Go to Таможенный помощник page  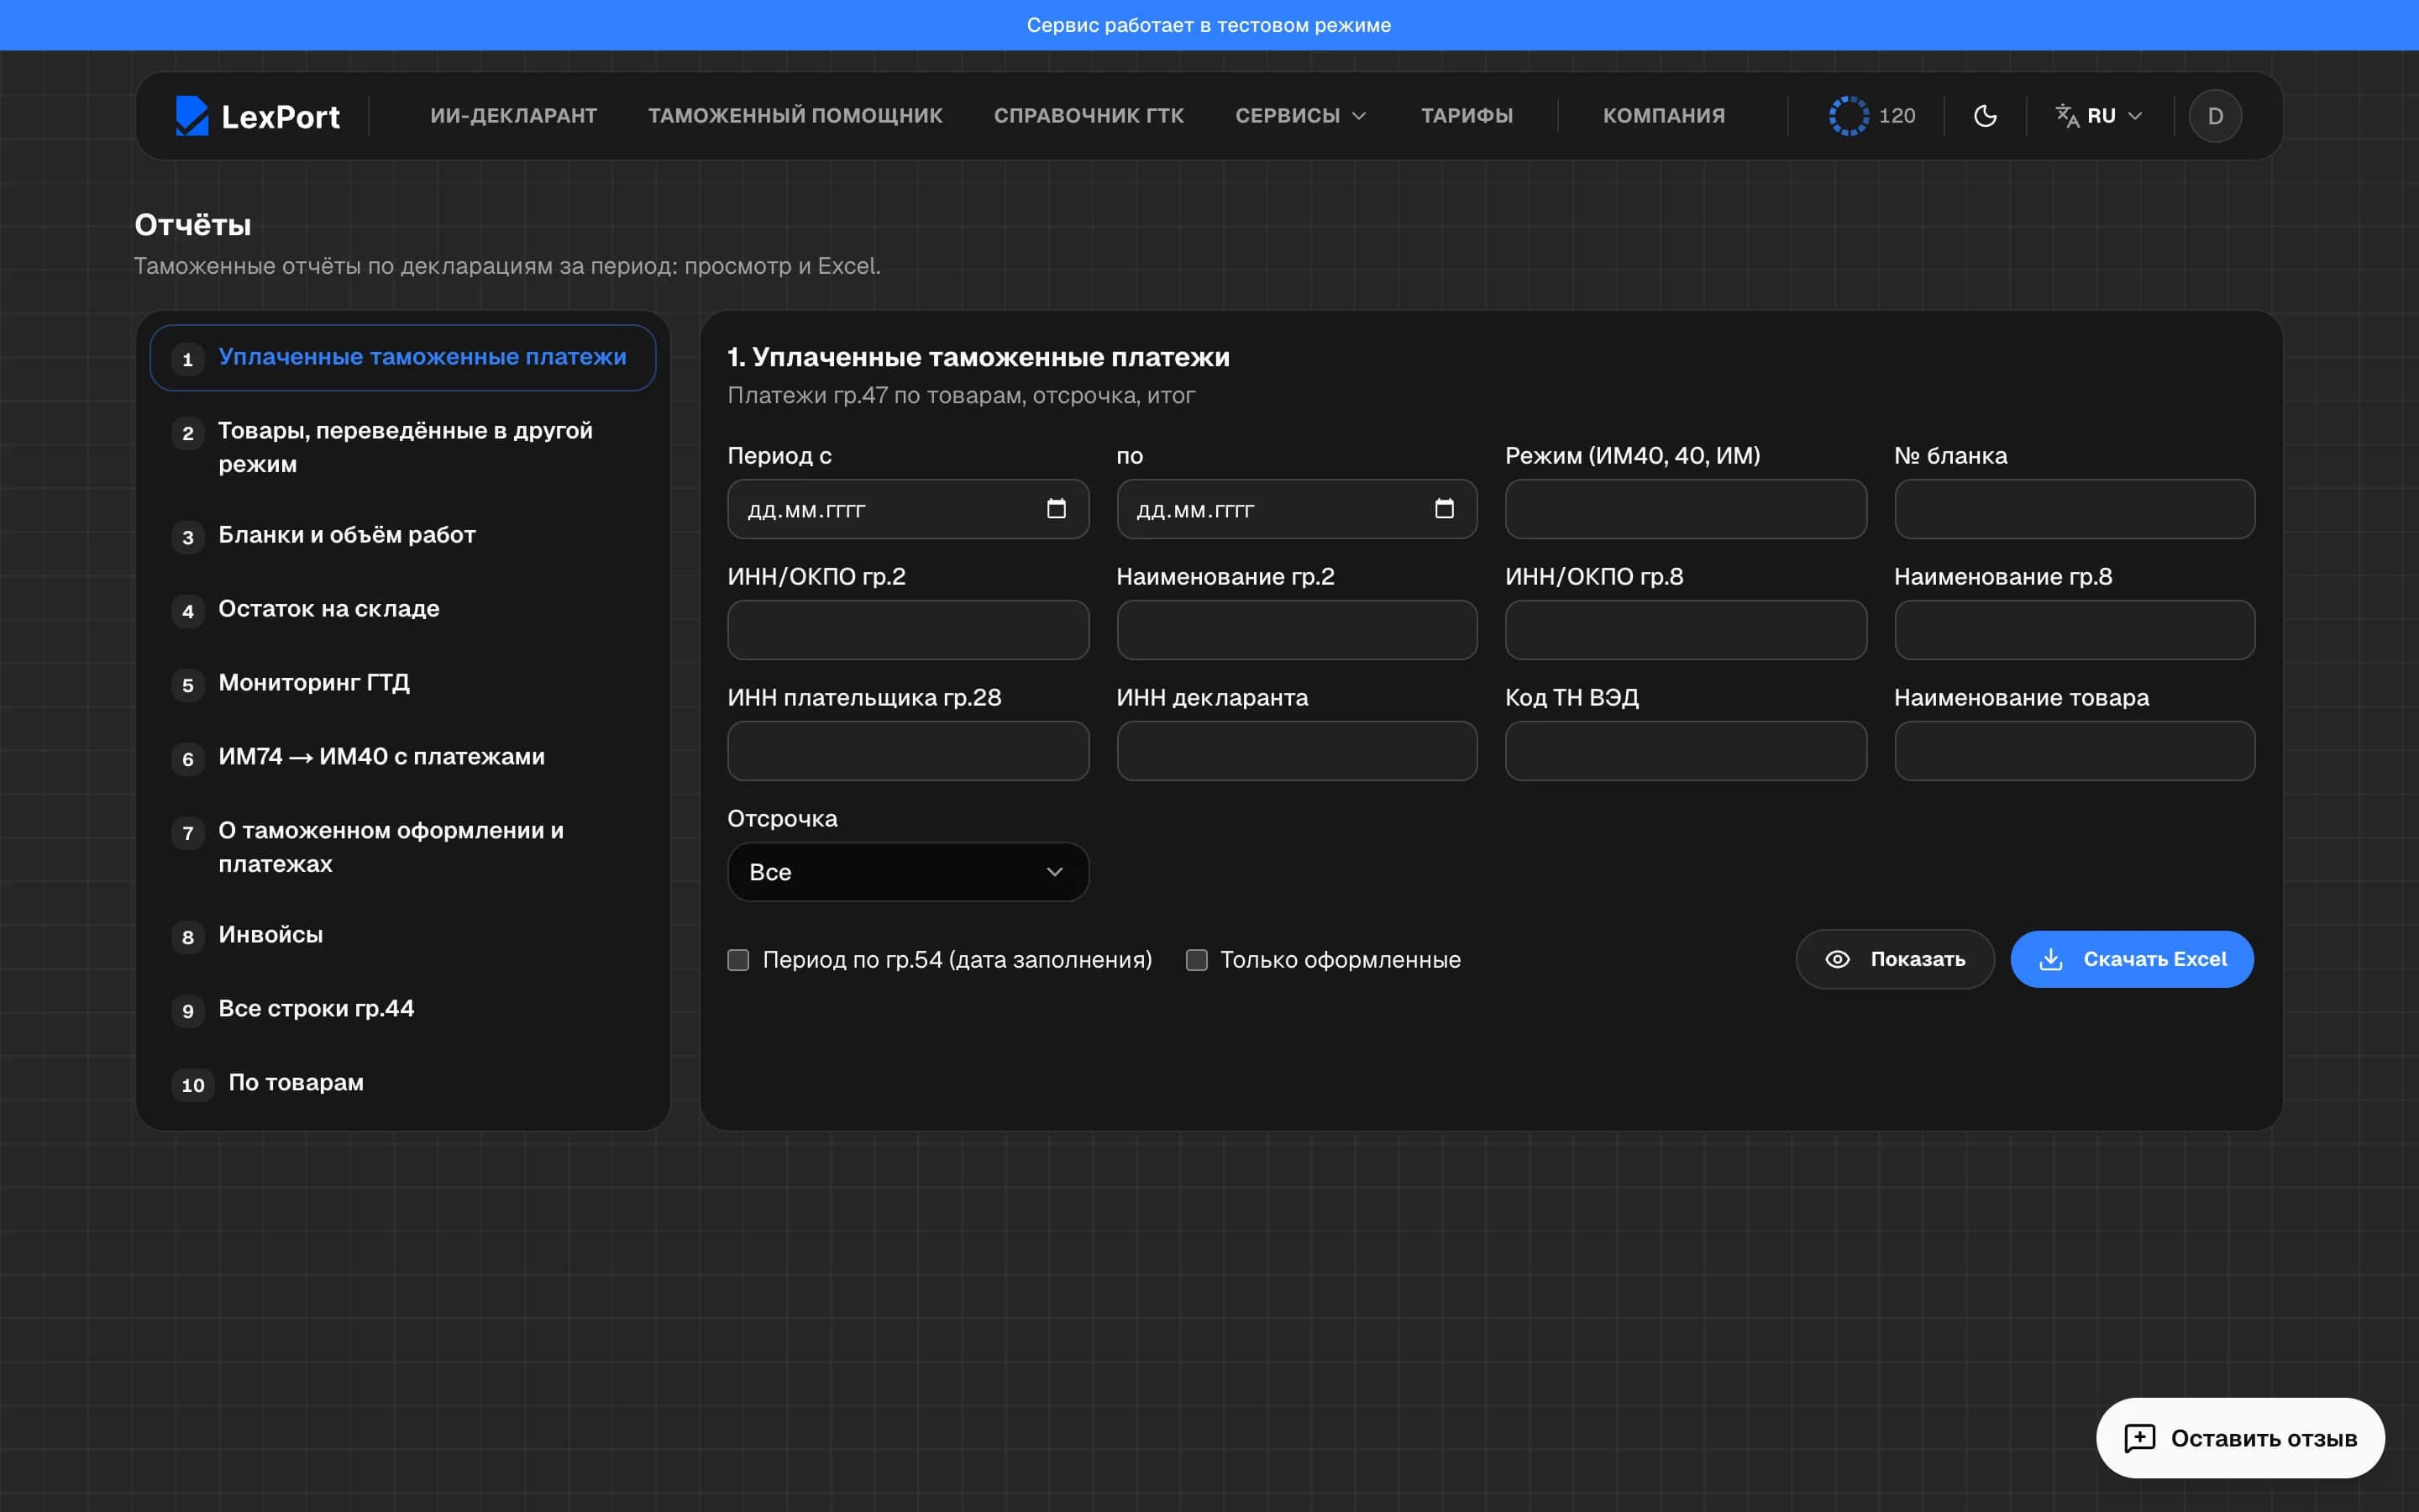pos(795,116)
